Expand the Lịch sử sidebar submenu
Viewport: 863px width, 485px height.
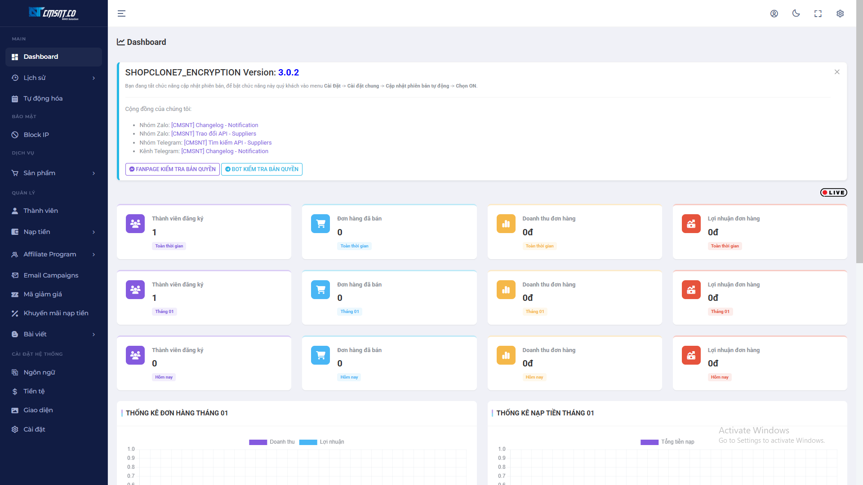tap(53, 78)
